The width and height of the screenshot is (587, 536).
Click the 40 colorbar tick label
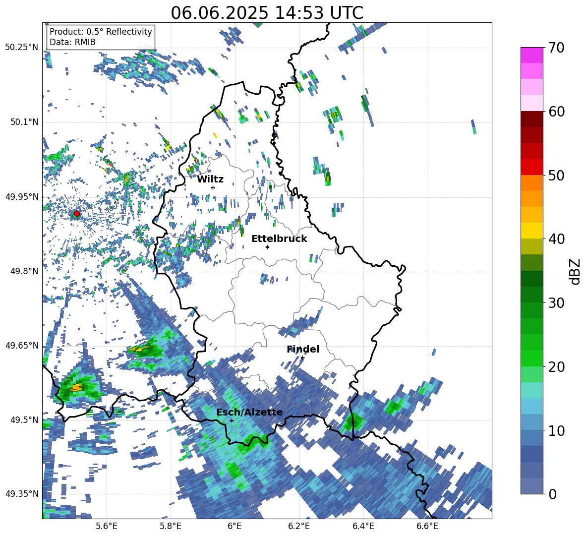click(556, 239)
